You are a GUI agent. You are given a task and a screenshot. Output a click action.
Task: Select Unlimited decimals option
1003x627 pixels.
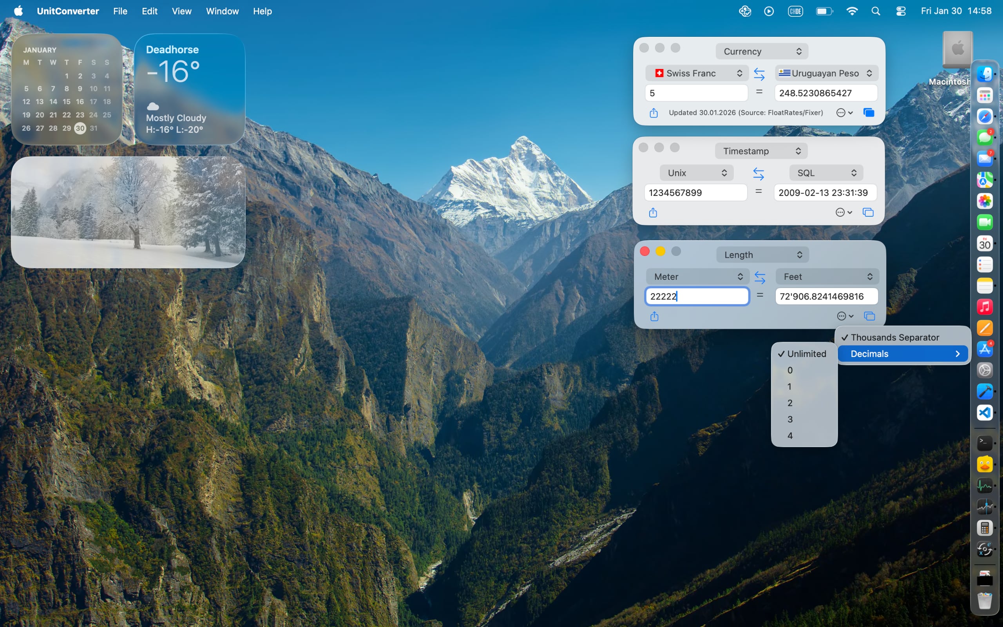point(806,354)
